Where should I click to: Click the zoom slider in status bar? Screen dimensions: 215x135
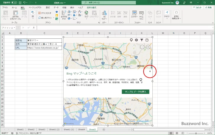196,133
